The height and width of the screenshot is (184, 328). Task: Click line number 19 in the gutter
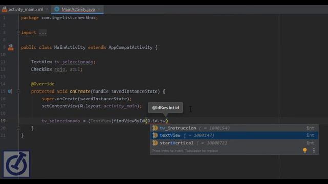[x=3, y=121]
